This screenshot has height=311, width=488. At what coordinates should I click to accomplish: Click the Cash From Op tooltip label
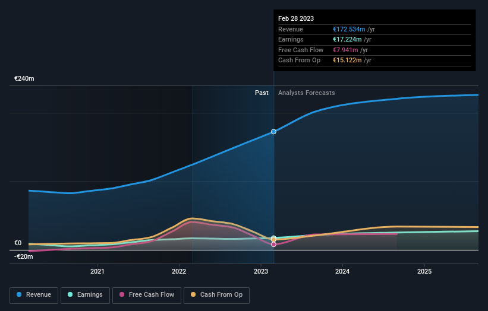[x=299, y=61]
